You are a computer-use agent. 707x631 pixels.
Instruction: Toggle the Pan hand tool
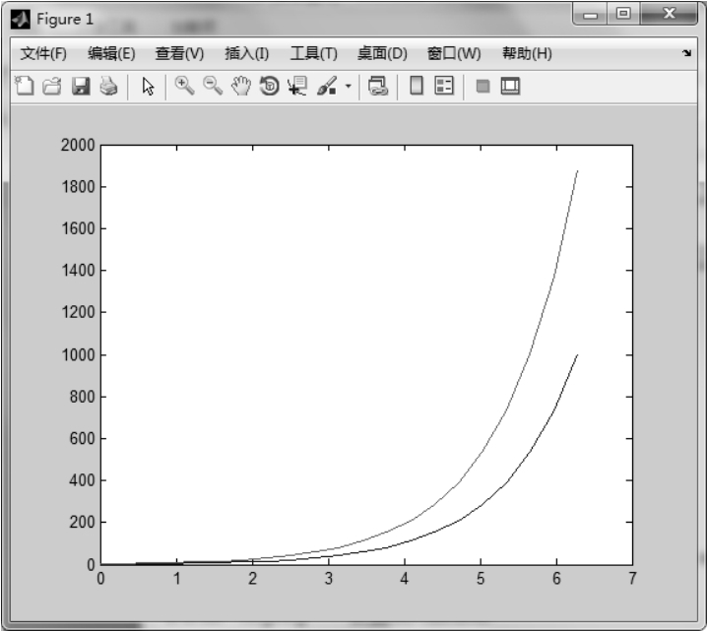coord(240,87)
